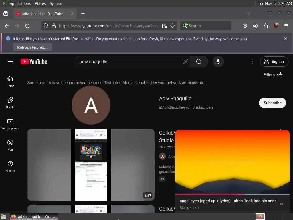Screen dimensions: 293x220
Task: Click miniplayer title angel eyes
Action: [227, 201]
